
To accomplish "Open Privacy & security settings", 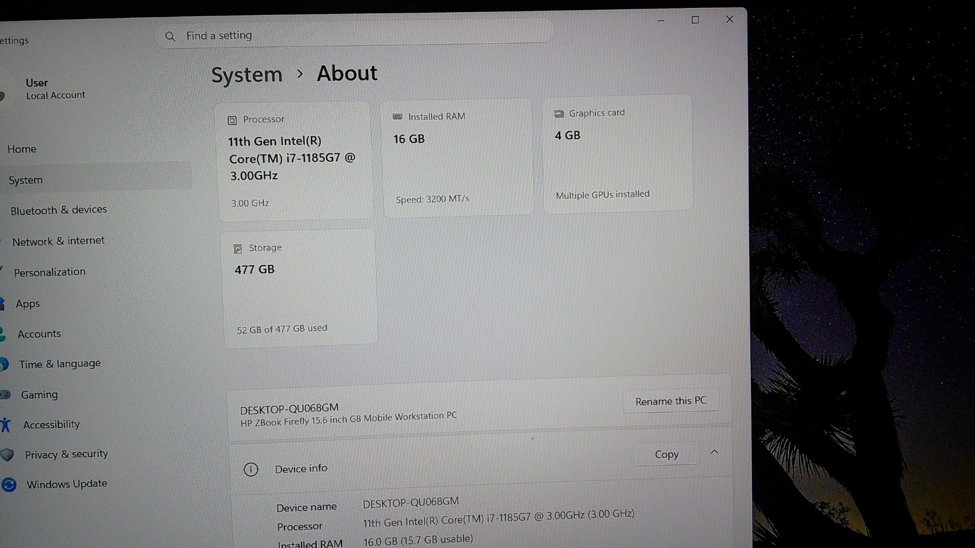I will click(66, 454).
